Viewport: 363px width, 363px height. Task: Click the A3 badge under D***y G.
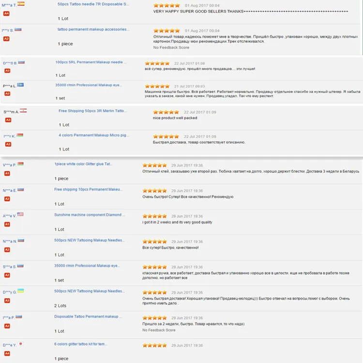7,301
